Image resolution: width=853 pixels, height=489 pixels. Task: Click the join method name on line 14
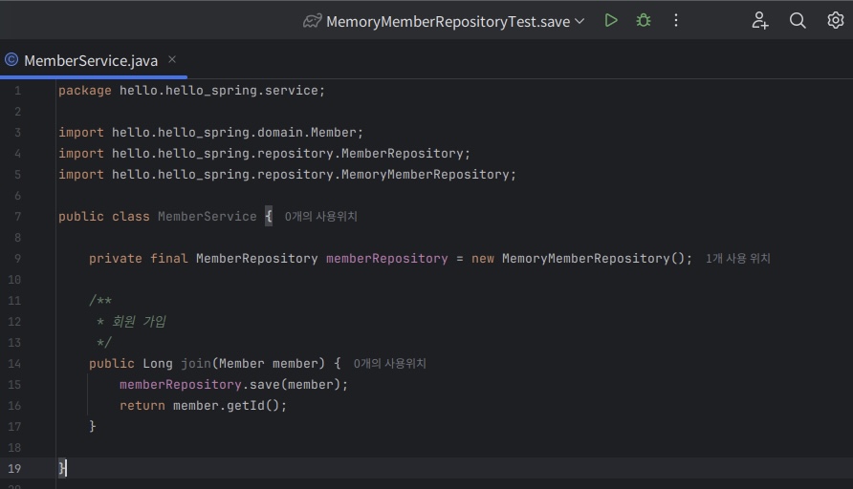[x=196, y=364]
